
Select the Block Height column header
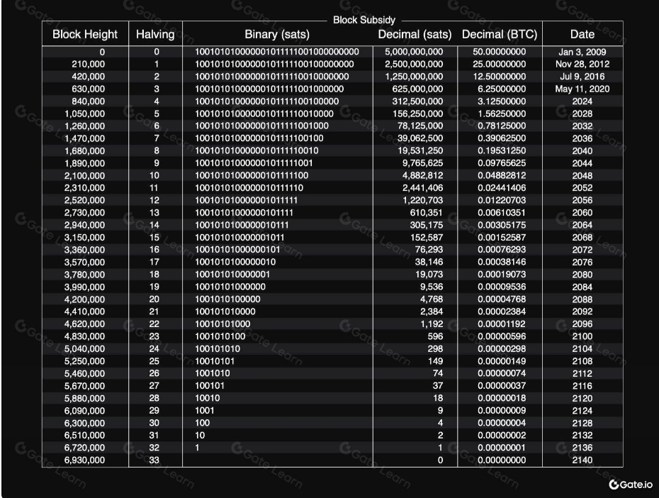point(85,35)
